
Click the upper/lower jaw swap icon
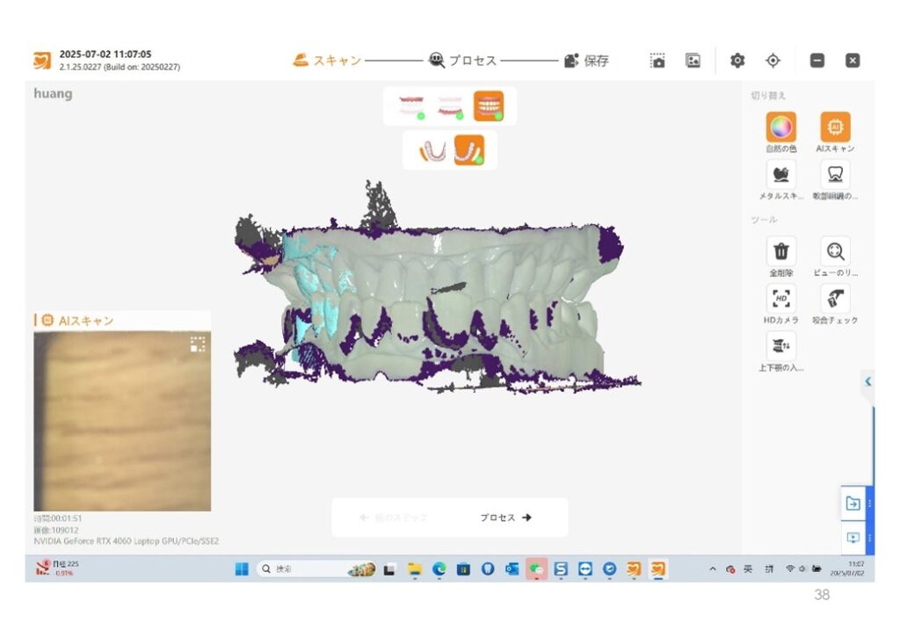tap(780, 345)
